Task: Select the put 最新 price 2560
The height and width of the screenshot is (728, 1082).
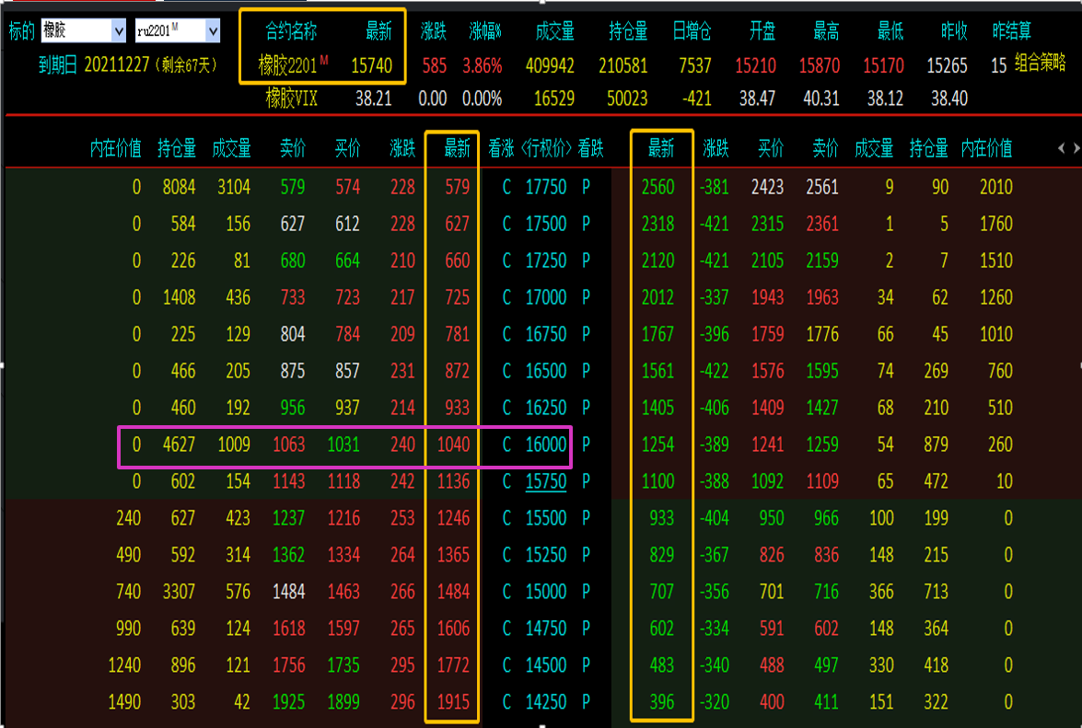Action: [657, 187]
